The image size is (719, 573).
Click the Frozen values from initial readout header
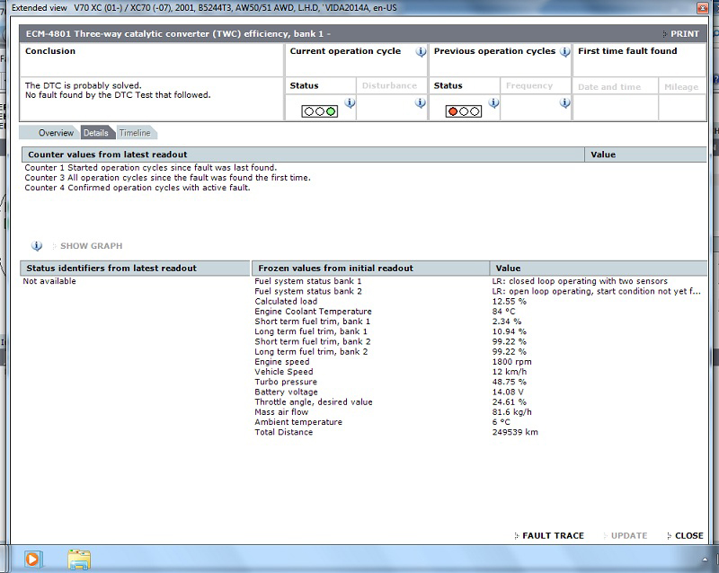tap(335, 268)
